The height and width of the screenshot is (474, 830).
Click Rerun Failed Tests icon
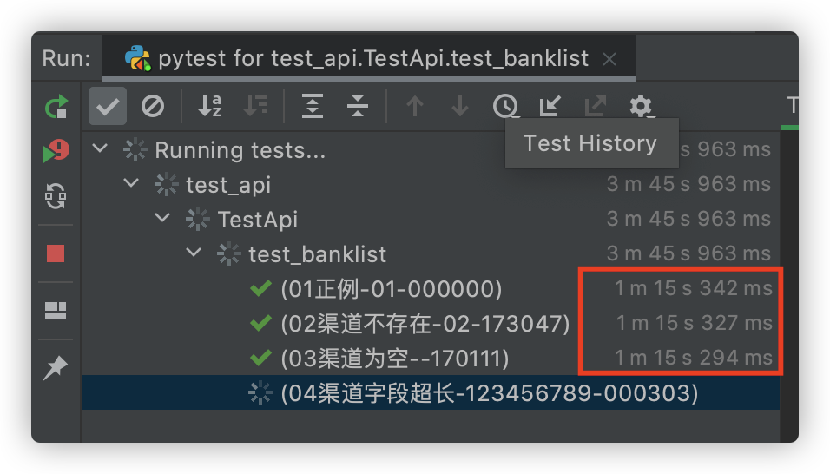tap(56, 151)
